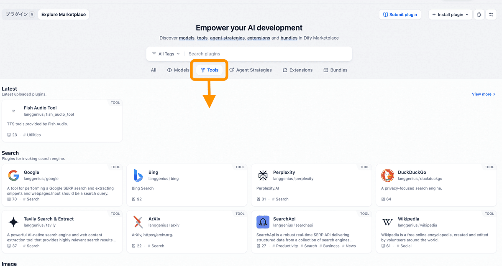Expand the Install plugin dropdown
The width and height of the screenshot is (502, 266).
[450, 14]
